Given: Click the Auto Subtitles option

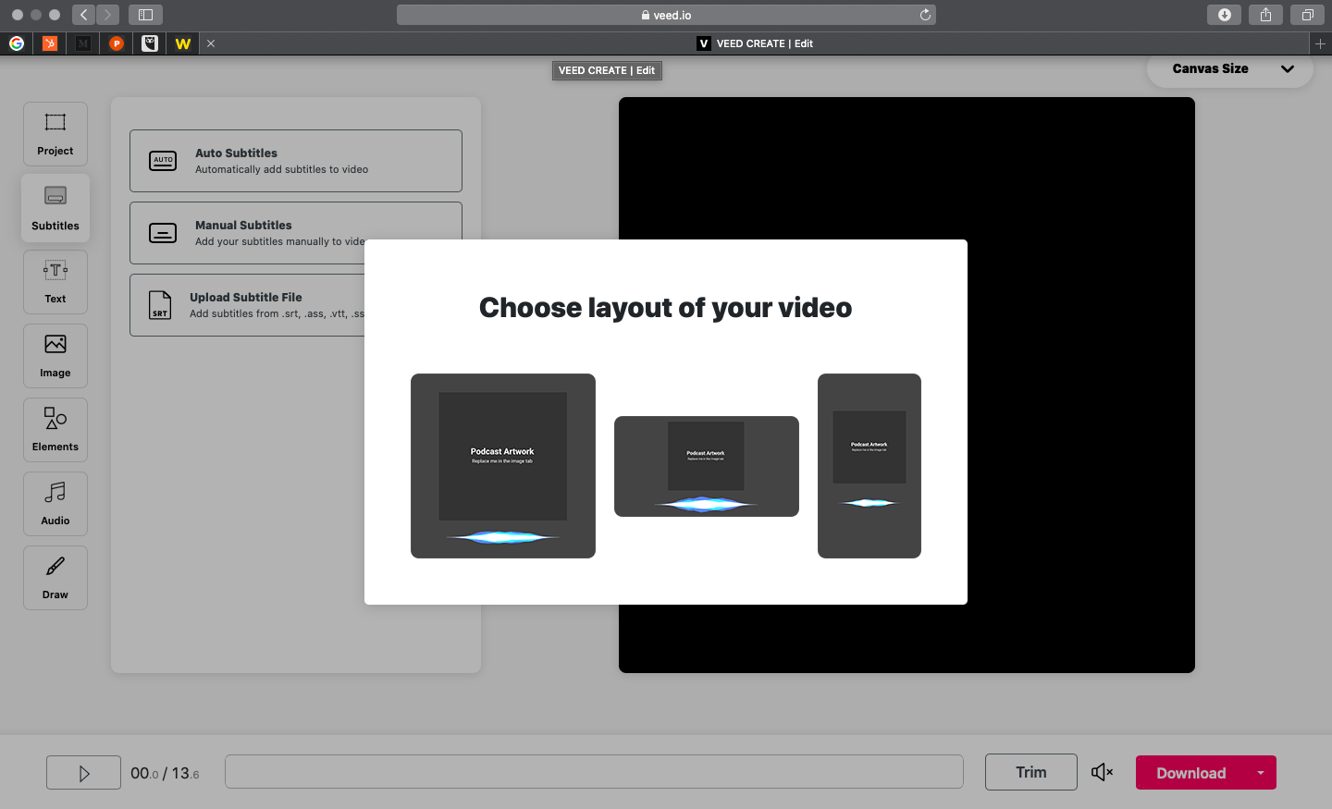Looking at the screenshot, I should (296, 161).
